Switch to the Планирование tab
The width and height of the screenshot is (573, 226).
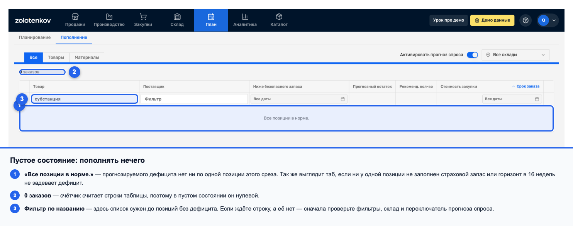pyautogui.click(x=35, y=37)
